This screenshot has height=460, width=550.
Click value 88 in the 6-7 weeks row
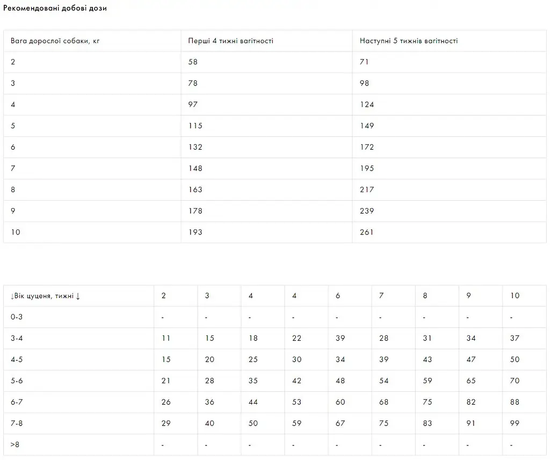pos(515,402)
